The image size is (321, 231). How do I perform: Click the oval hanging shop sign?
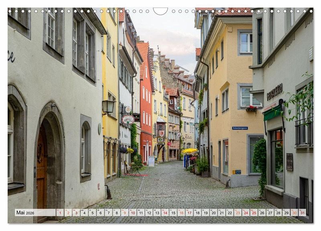pyautogui.click(x=128, y=120)
